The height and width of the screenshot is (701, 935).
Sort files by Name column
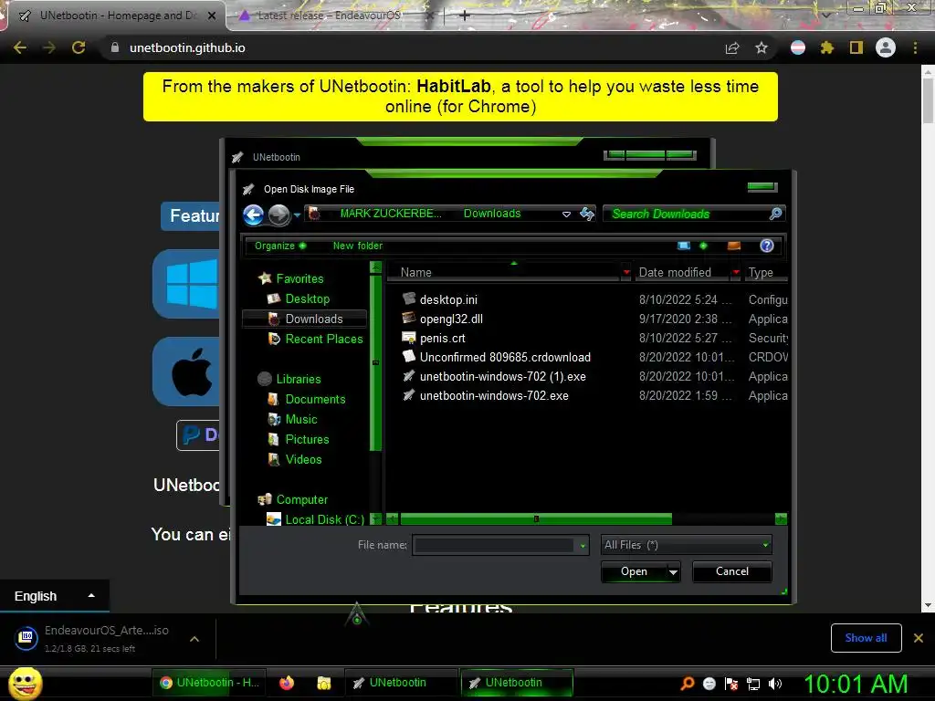[415, 272]
